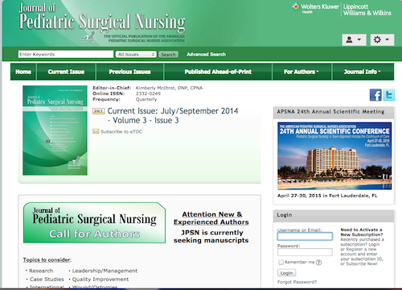The height and width of the screenshot is (290, 402).
Task: Click the APSNA 24th Annual Scientific Meeting header
Action: pyautogui.click(x=330, y=111)
